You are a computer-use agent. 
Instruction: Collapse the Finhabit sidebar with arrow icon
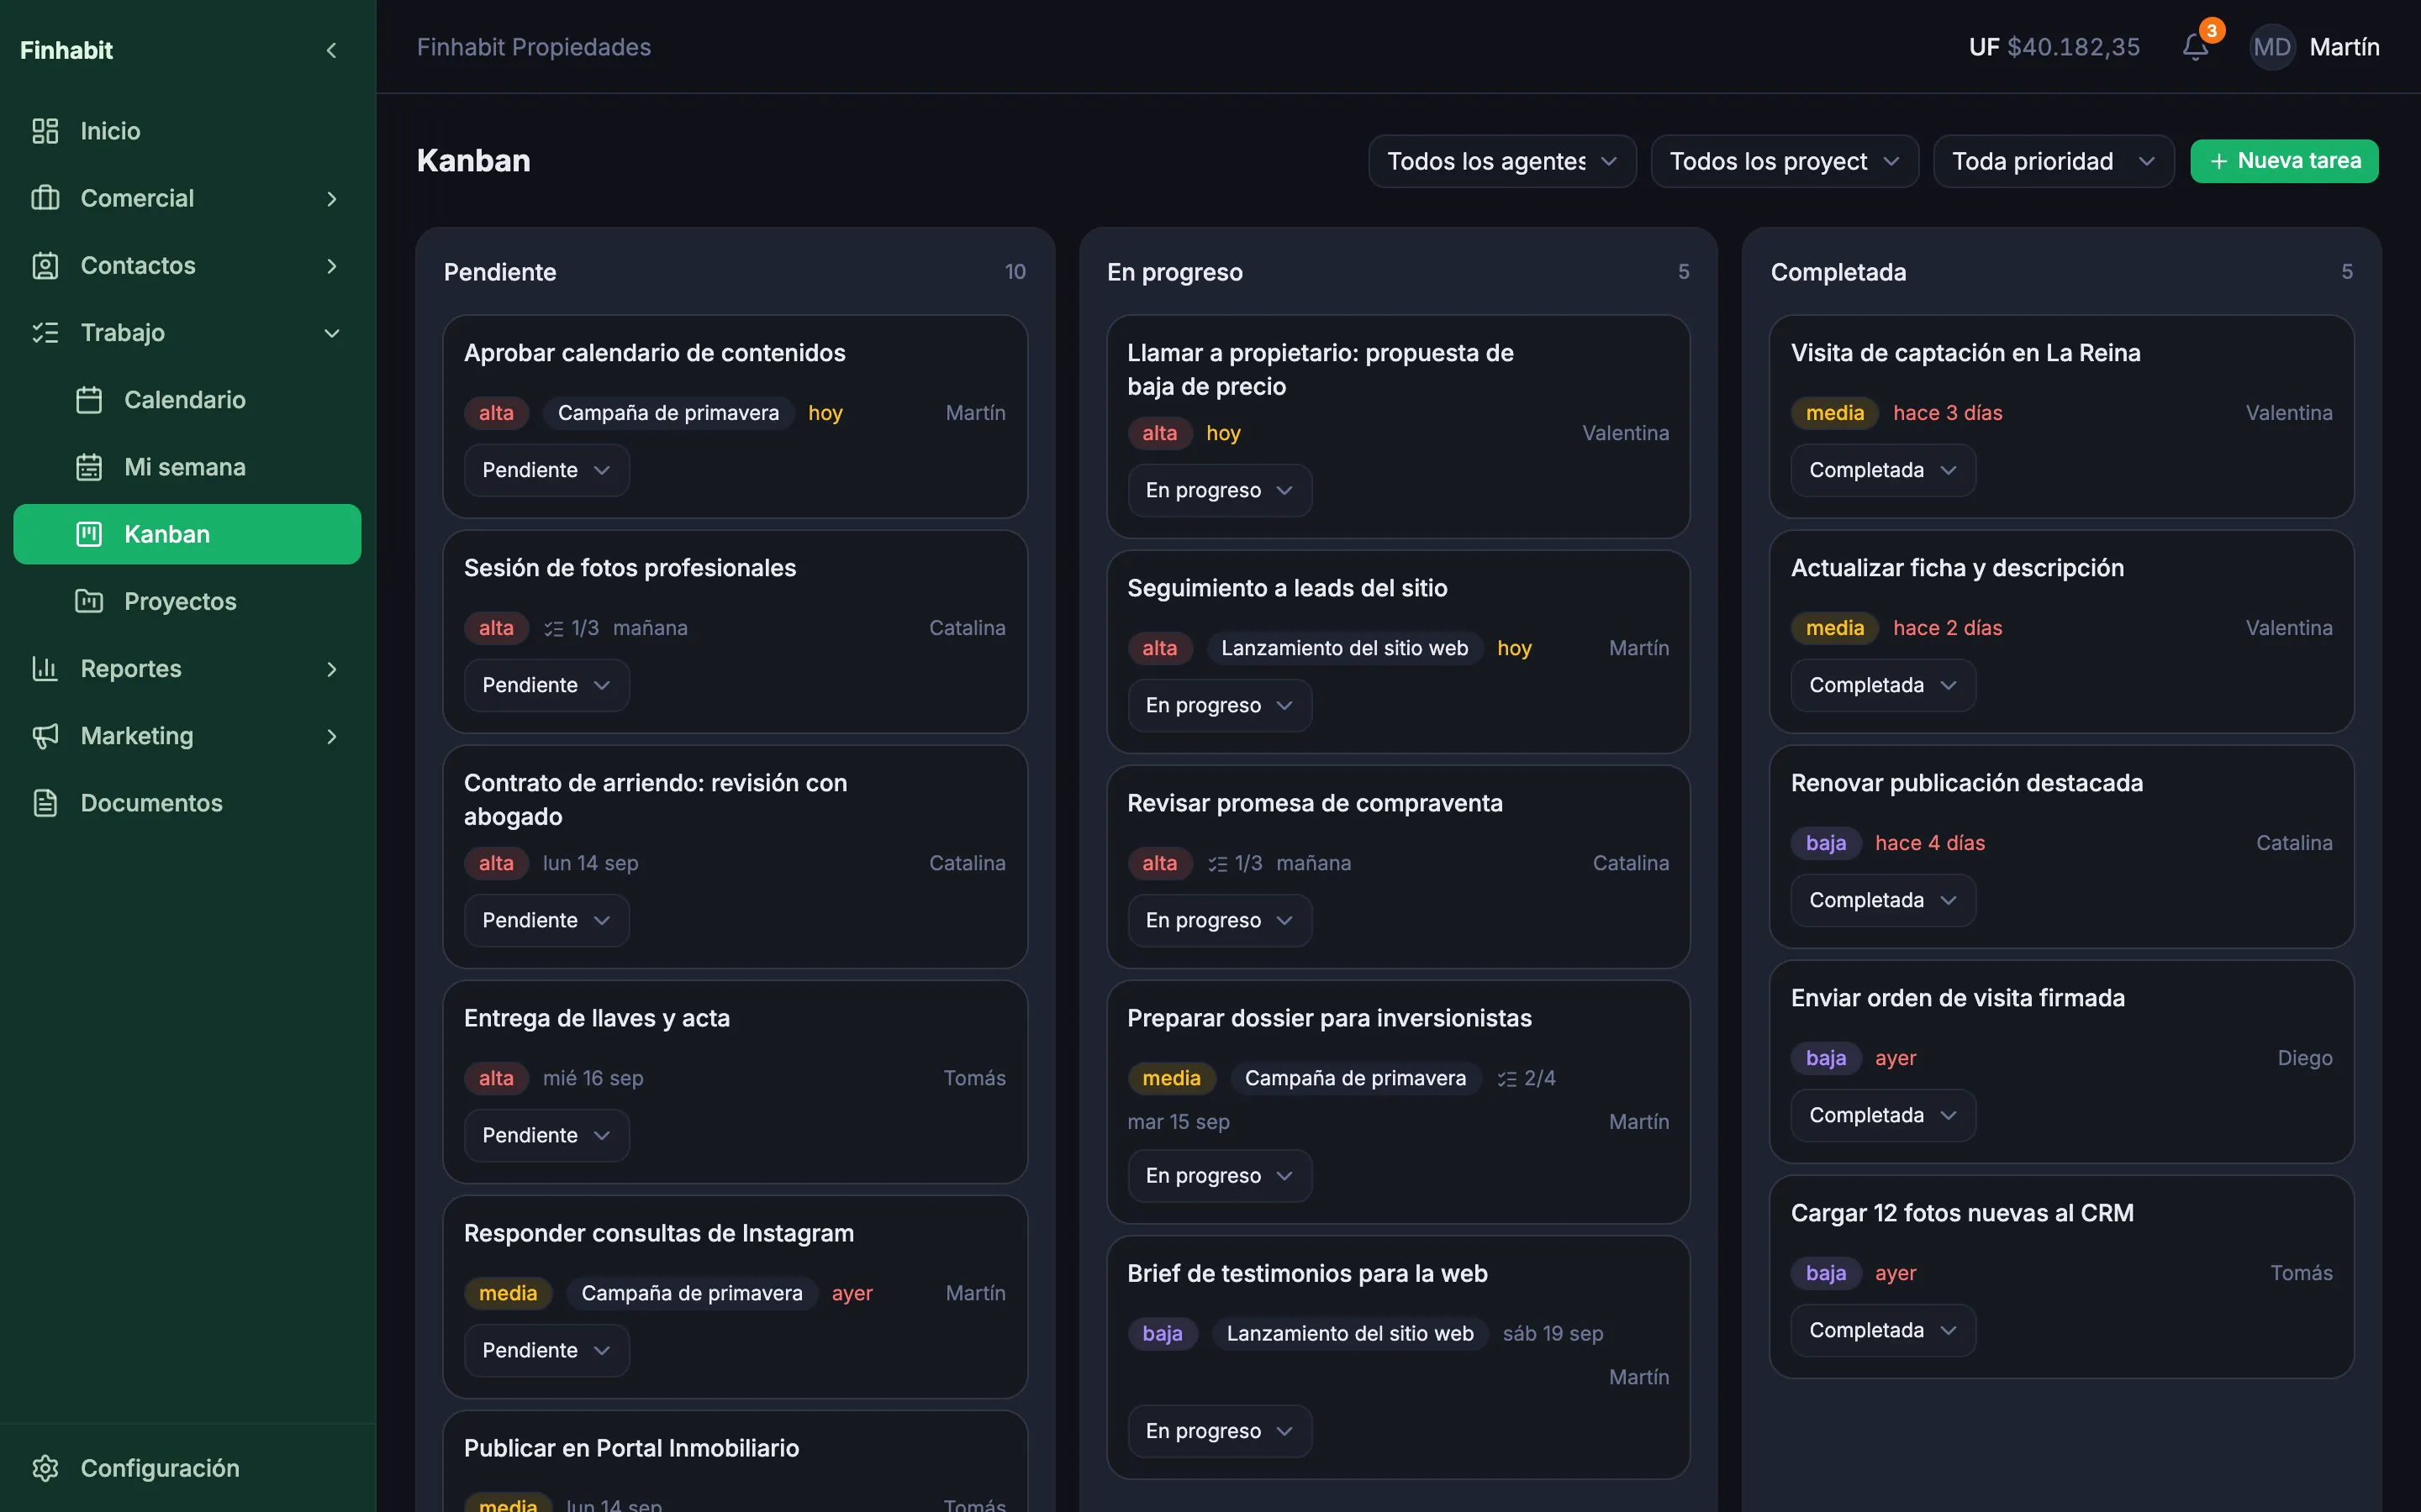point(331,50)
